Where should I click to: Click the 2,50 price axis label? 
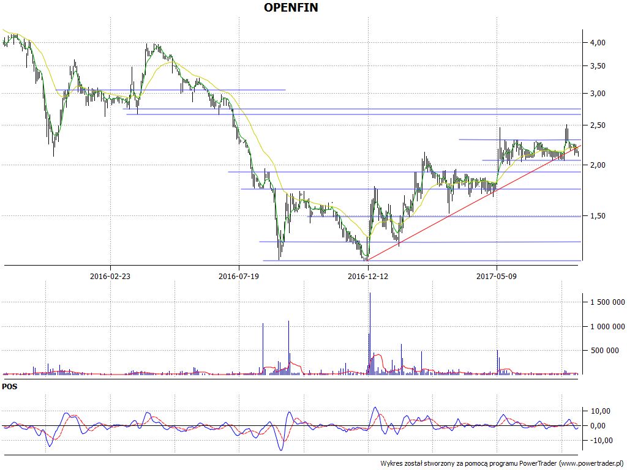(598, 125)
